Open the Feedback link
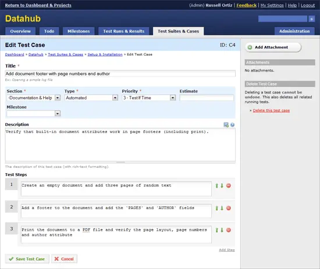This screenshot has height=269, width=320. (x=246, y=5)
